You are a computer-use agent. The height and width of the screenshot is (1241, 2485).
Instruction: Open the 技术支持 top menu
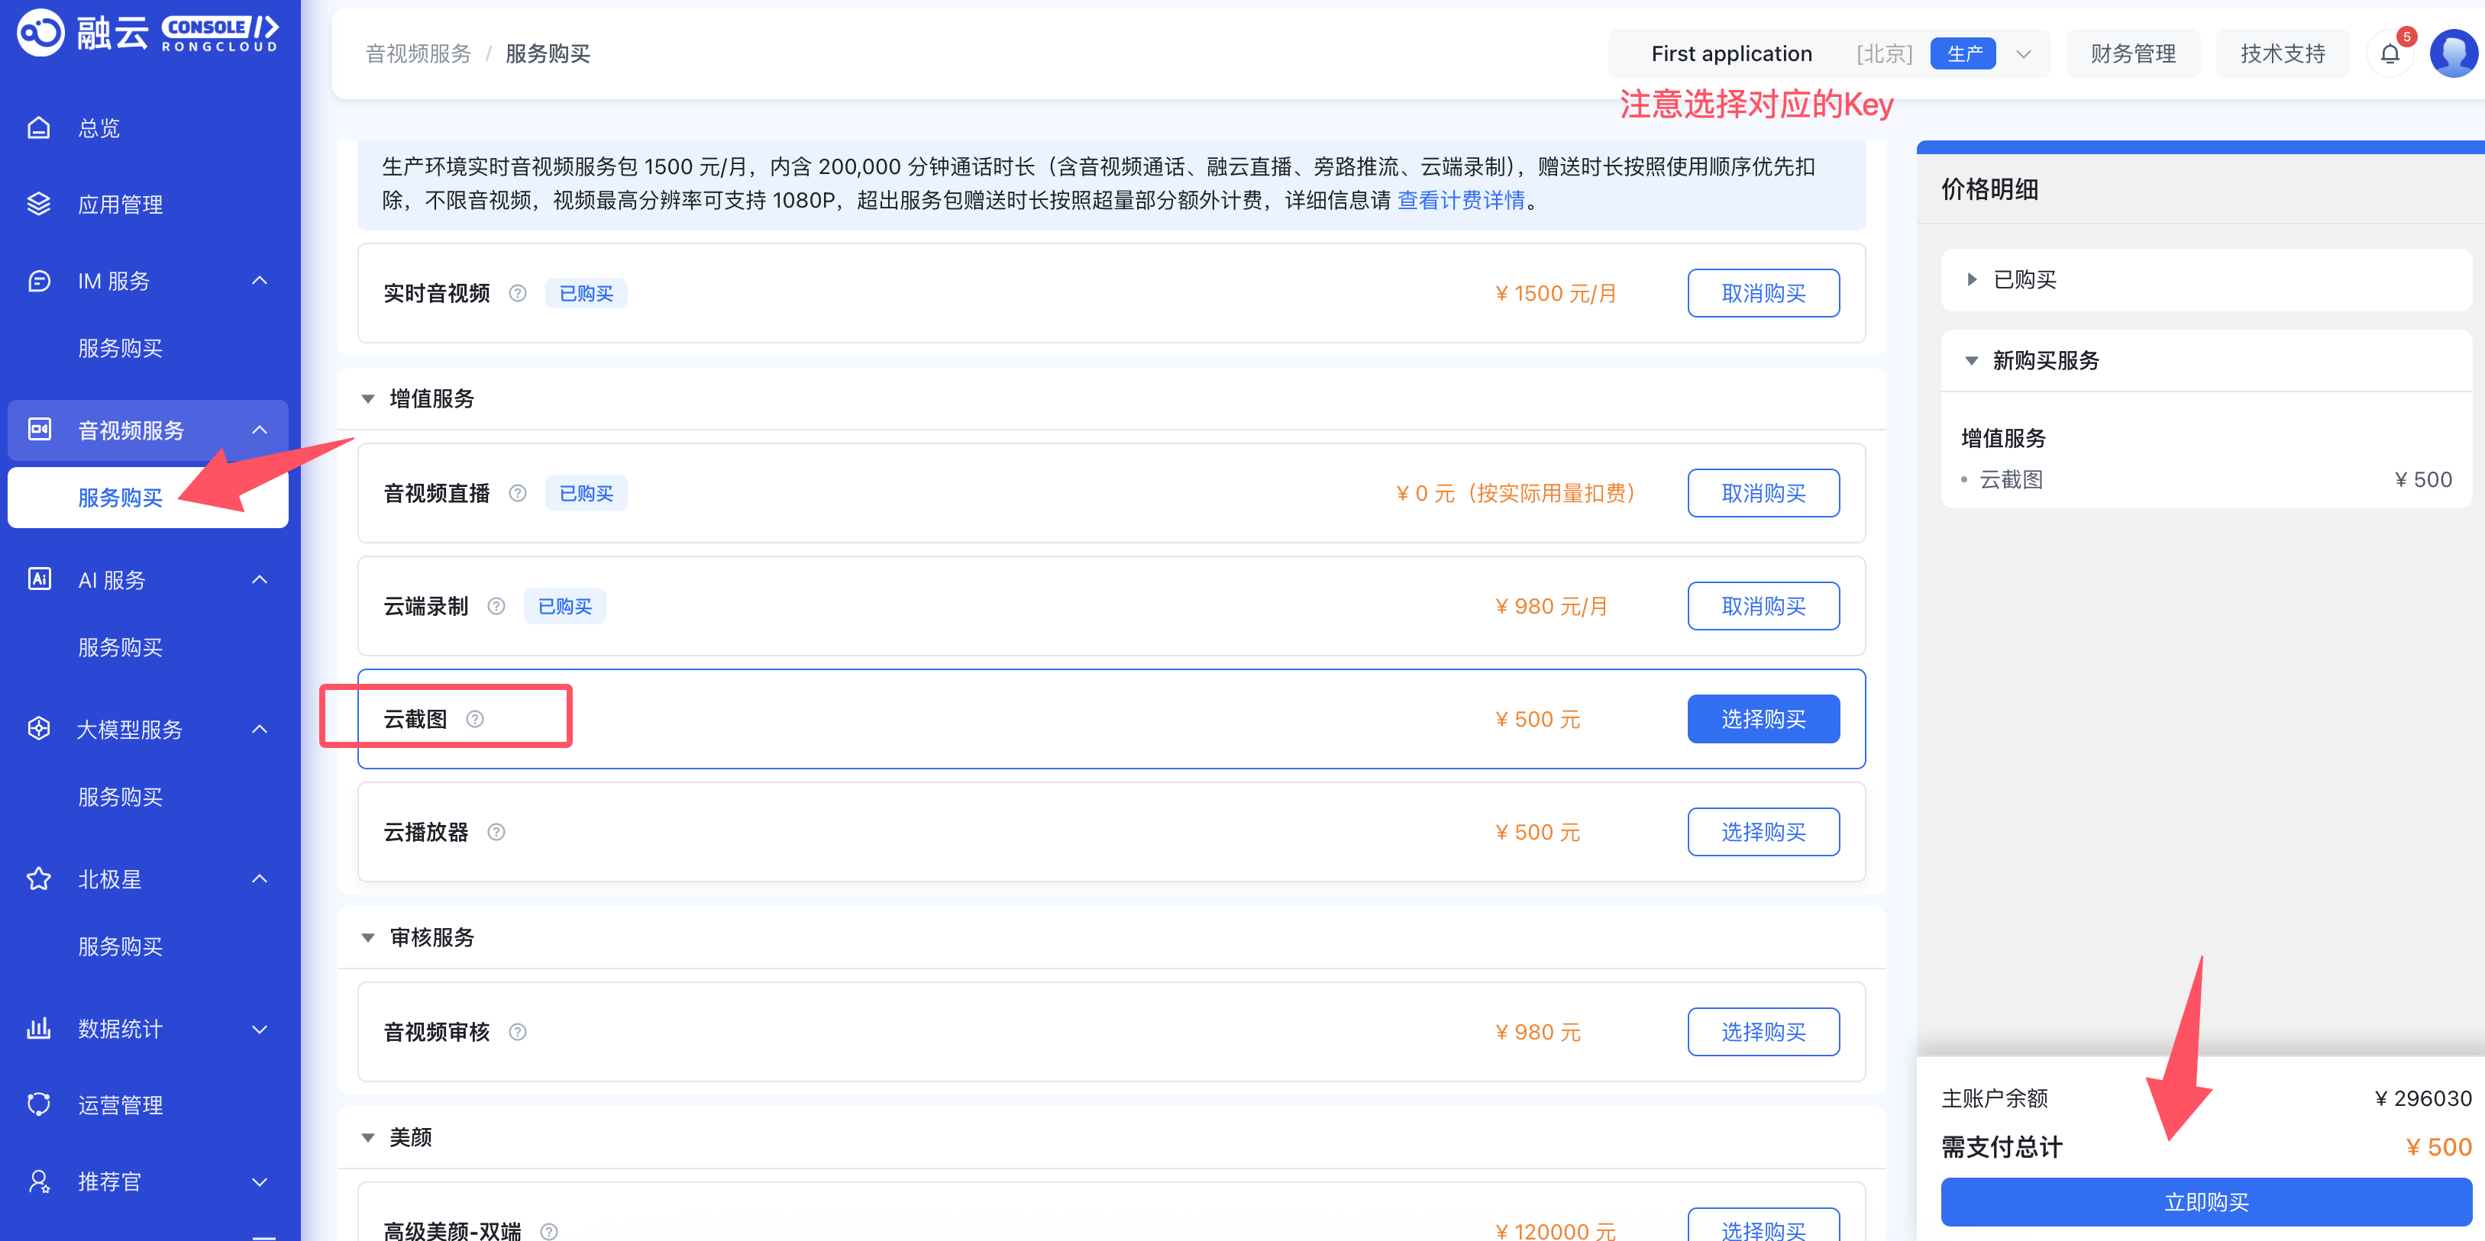pyautogui.click(x=2283, y=53)
